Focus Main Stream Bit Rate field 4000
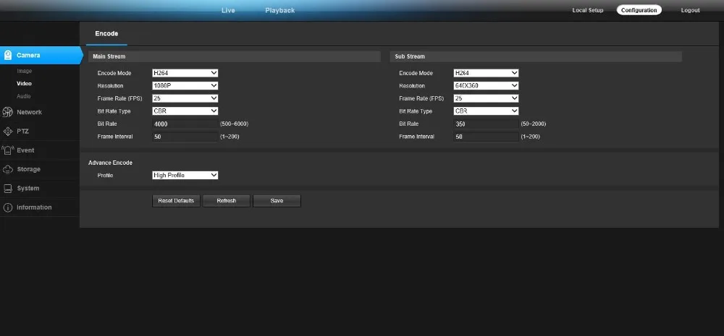 pyautogui.click(x=185, y=124)
